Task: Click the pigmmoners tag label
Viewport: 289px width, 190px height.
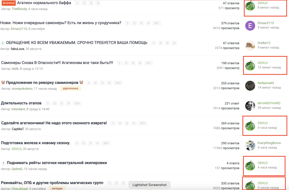Action: [x=70, y=88]
